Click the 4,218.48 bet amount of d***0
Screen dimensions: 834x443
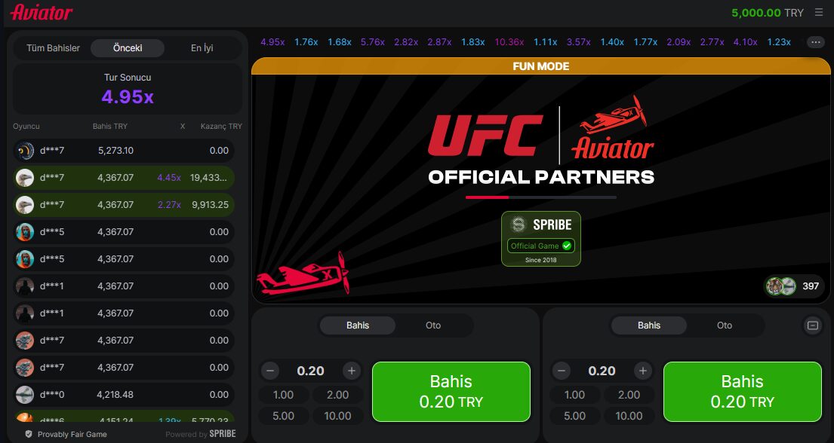click(x=115, y=395)
